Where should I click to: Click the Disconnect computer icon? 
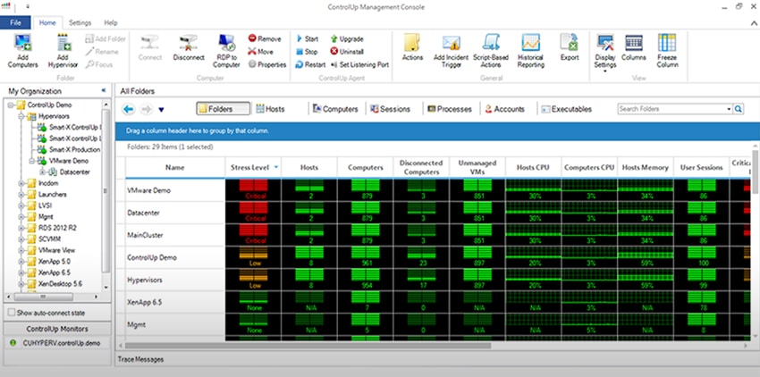[x=189, y=47]
